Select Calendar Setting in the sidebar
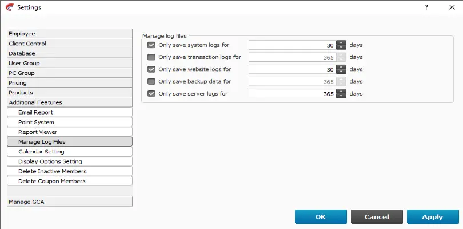 (70, 152)
